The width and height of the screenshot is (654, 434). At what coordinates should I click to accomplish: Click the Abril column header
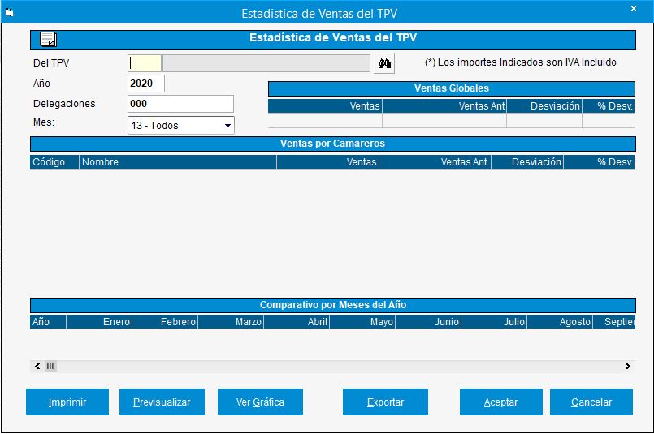tap(297, 321)
